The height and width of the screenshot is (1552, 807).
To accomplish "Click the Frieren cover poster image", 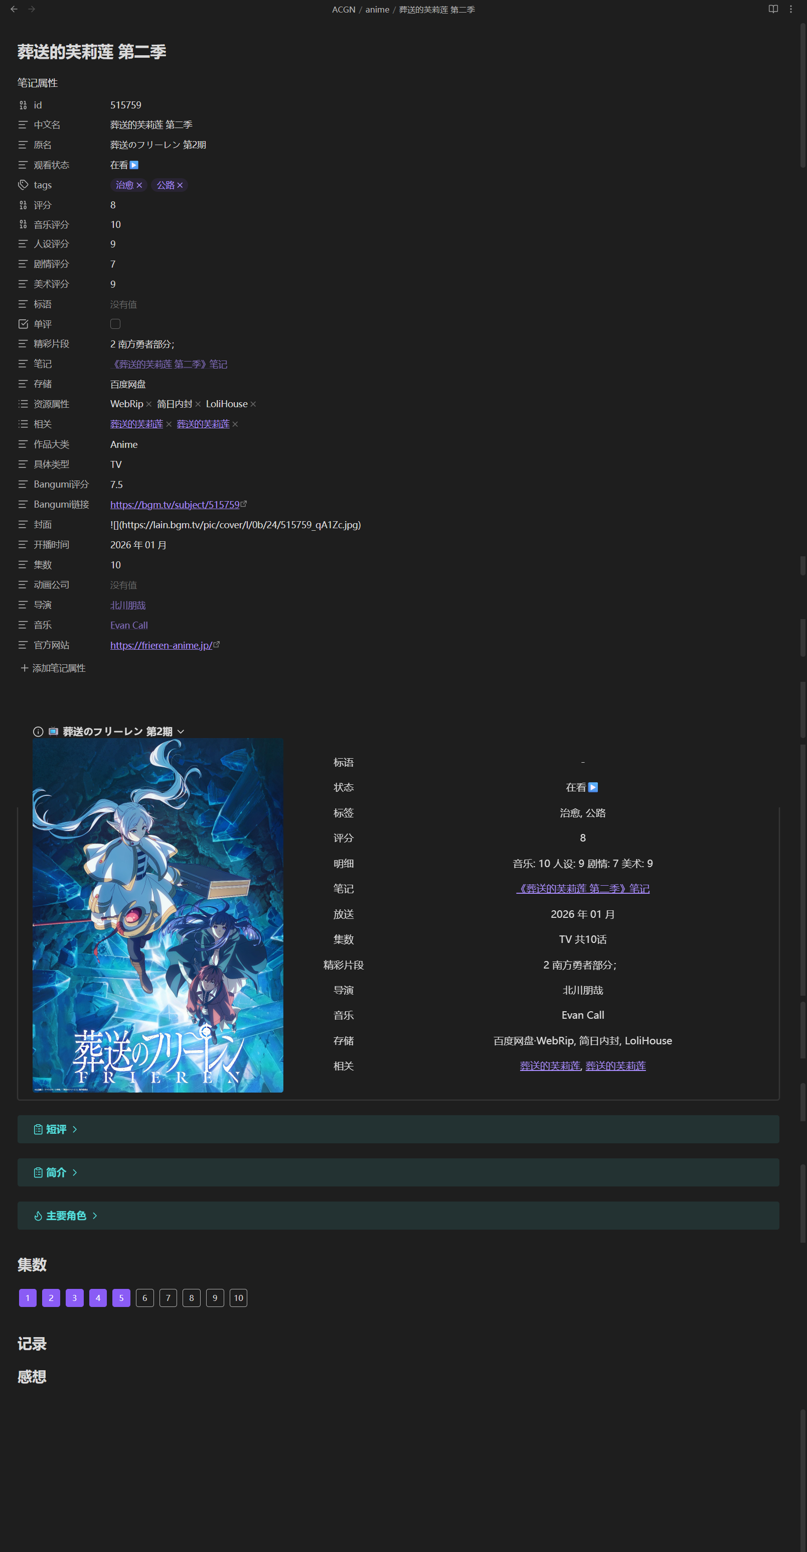I will (157, 915).
